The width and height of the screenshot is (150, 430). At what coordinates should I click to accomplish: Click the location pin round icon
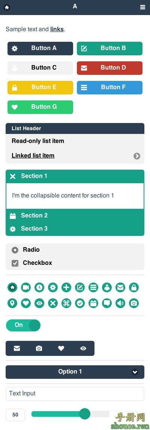point(12,303)
